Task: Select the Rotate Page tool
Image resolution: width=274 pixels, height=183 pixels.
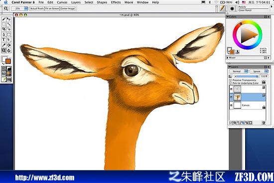Action: (9, 51)
